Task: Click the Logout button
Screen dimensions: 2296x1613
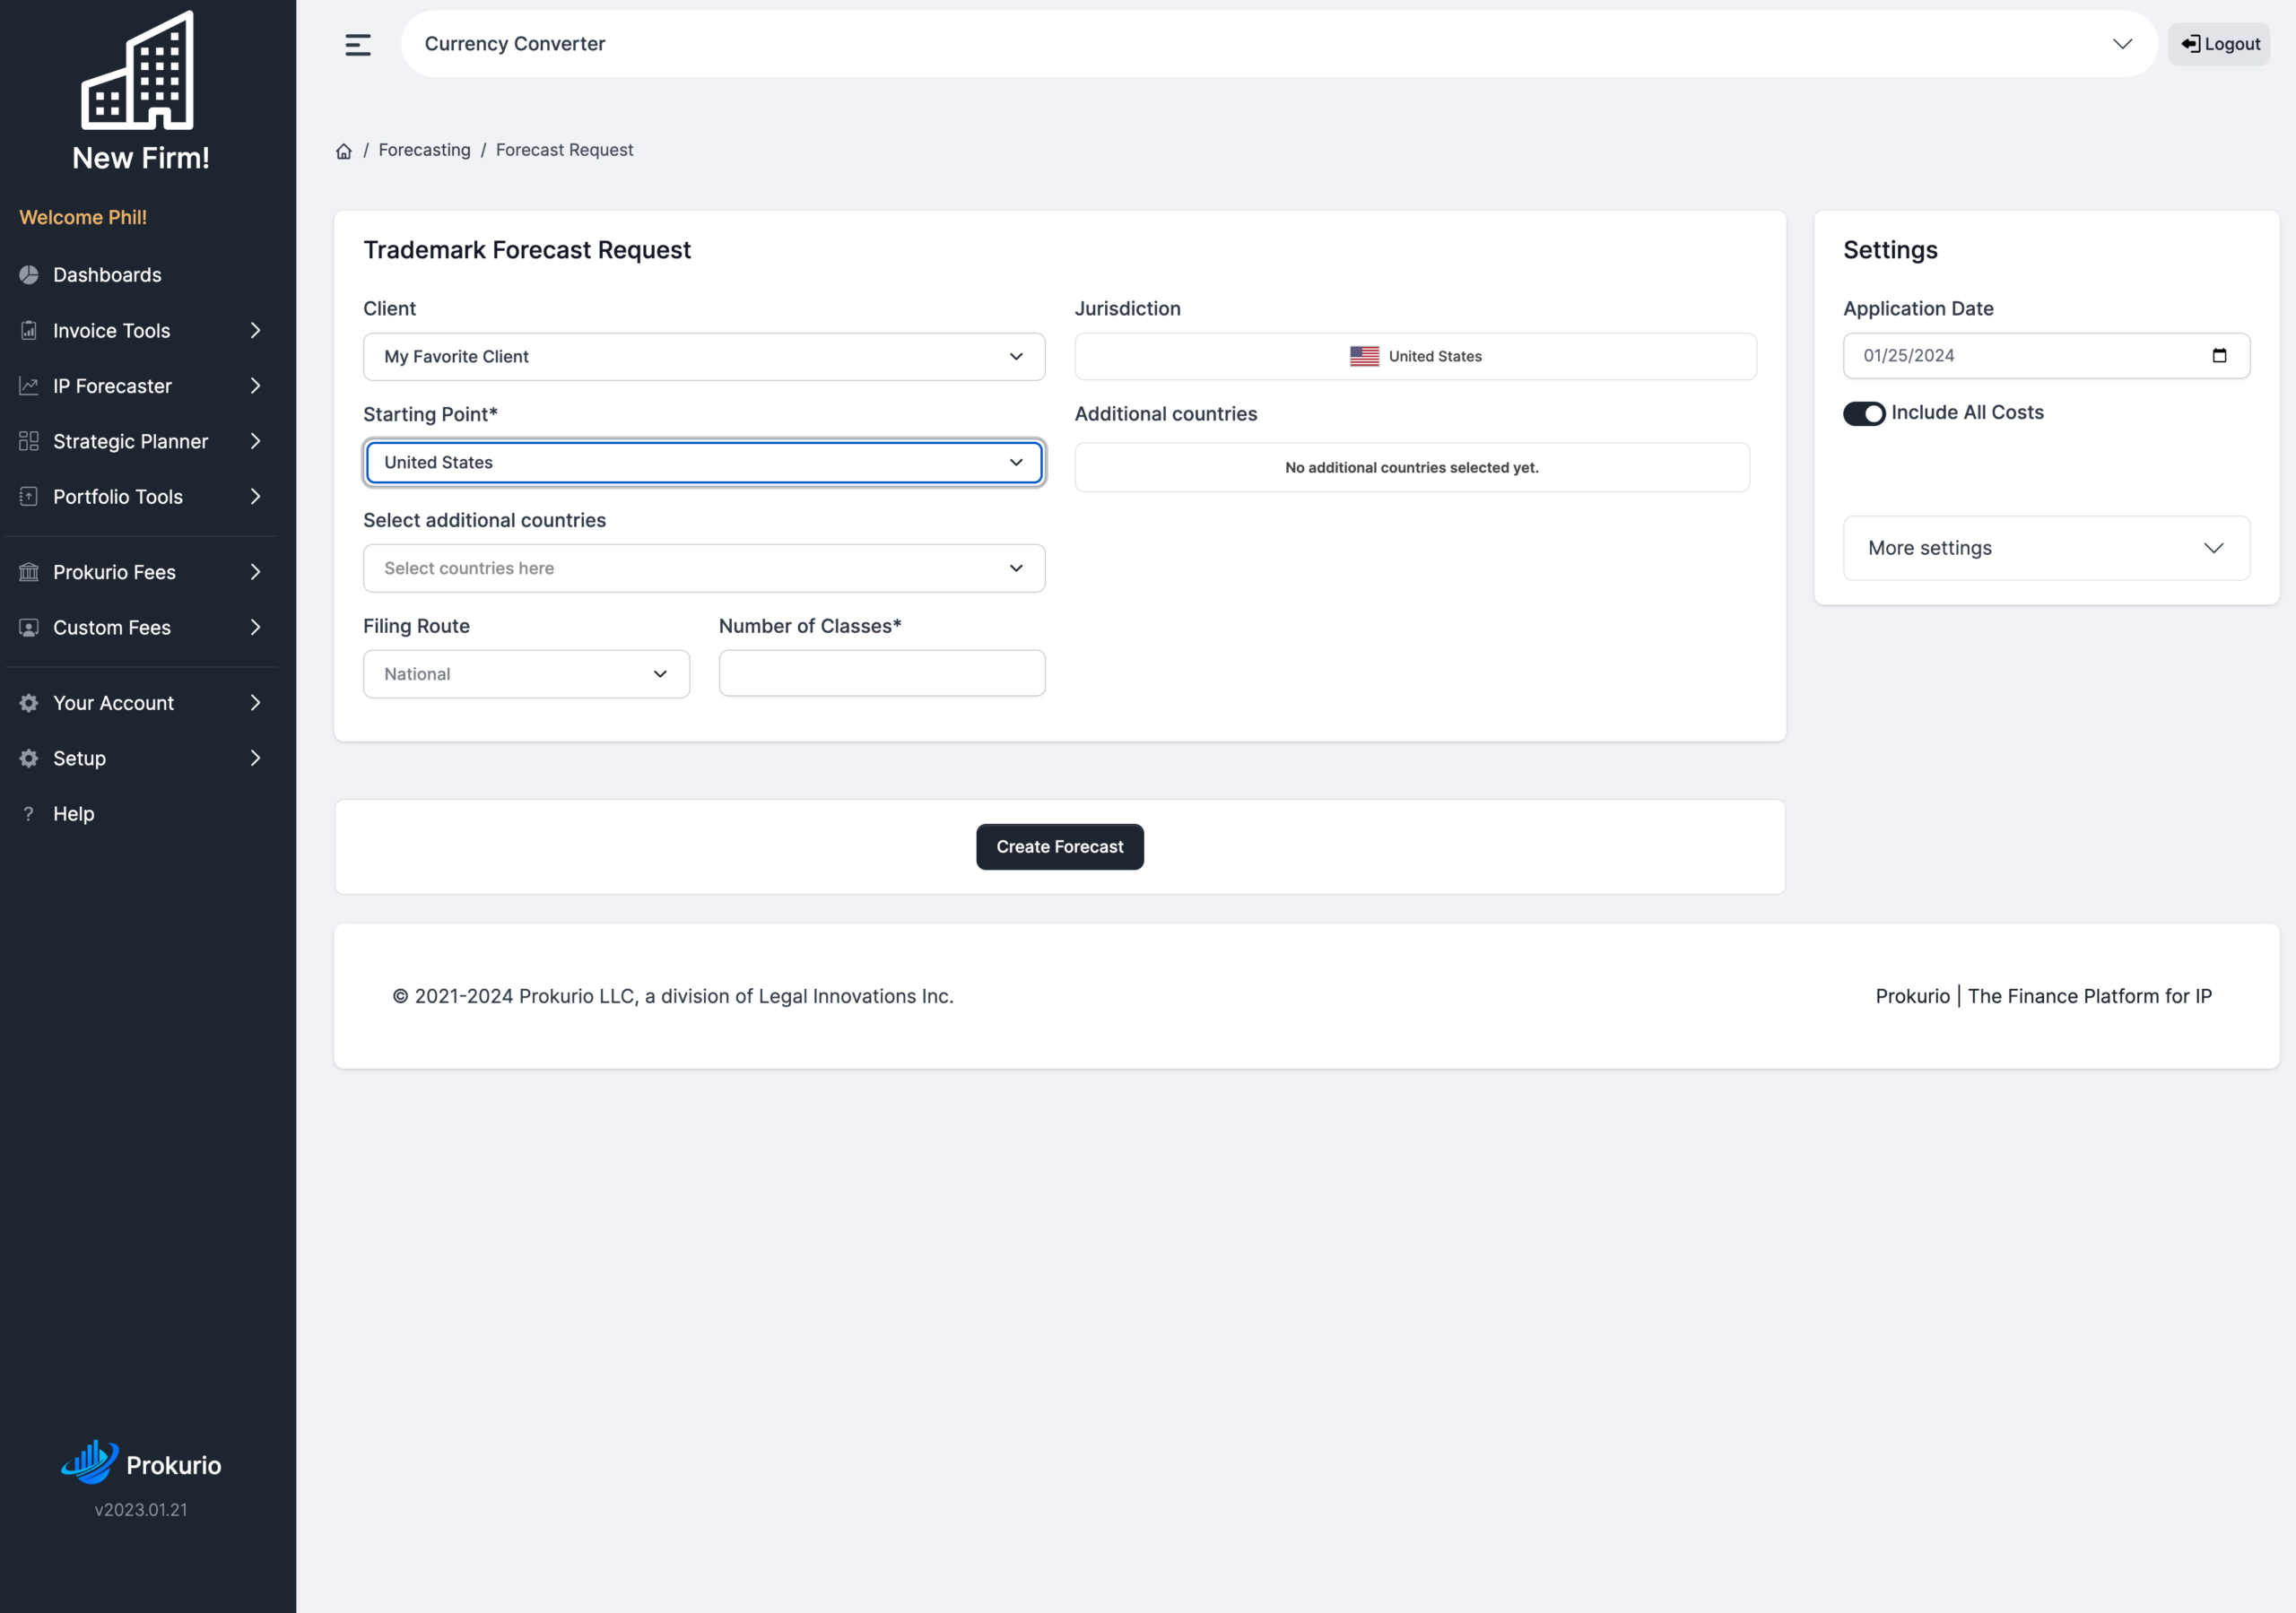Action: (2219, 44)
